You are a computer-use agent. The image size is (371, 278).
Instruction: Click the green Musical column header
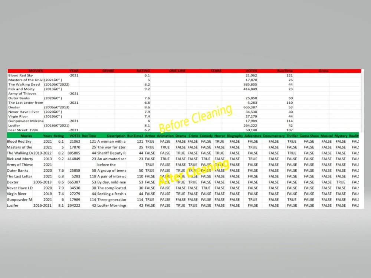(326, 136)
